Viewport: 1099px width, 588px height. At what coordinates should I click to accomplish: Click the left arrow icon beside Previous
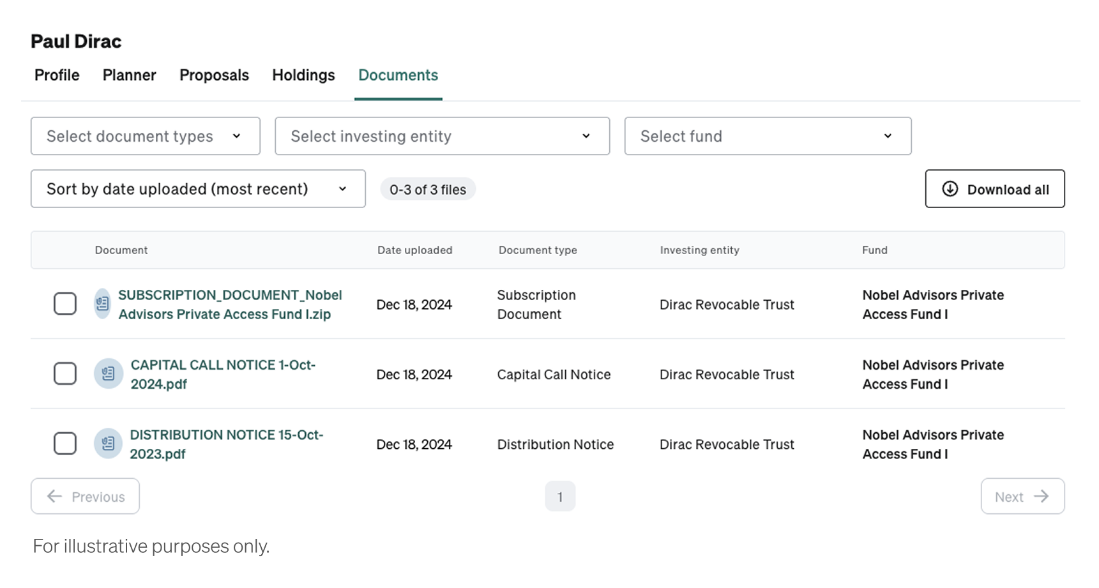(55, 496)
